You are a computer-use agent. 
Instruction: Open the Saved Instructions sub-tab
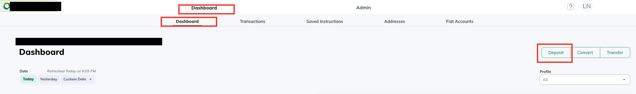coord(324,21)
